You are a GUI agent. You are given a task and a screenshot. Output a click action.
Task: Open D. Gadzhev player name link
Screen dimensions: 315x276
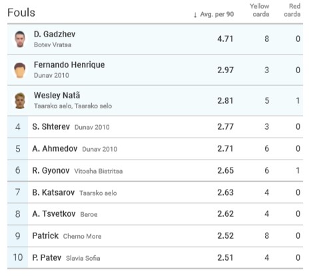pyautogui.click(x=55, y=34)
